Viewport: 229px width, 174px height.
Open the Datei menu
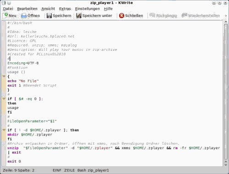[x=8, y=9]
